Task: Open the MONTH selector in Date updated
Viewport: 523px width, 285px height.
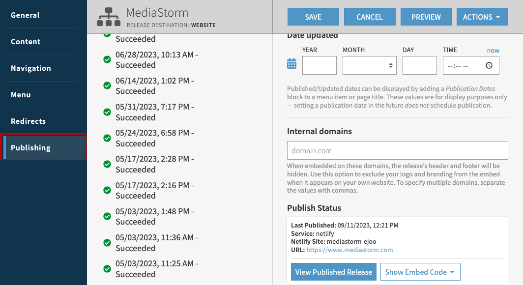Action: pyautogui.click(x=369, y=65)
